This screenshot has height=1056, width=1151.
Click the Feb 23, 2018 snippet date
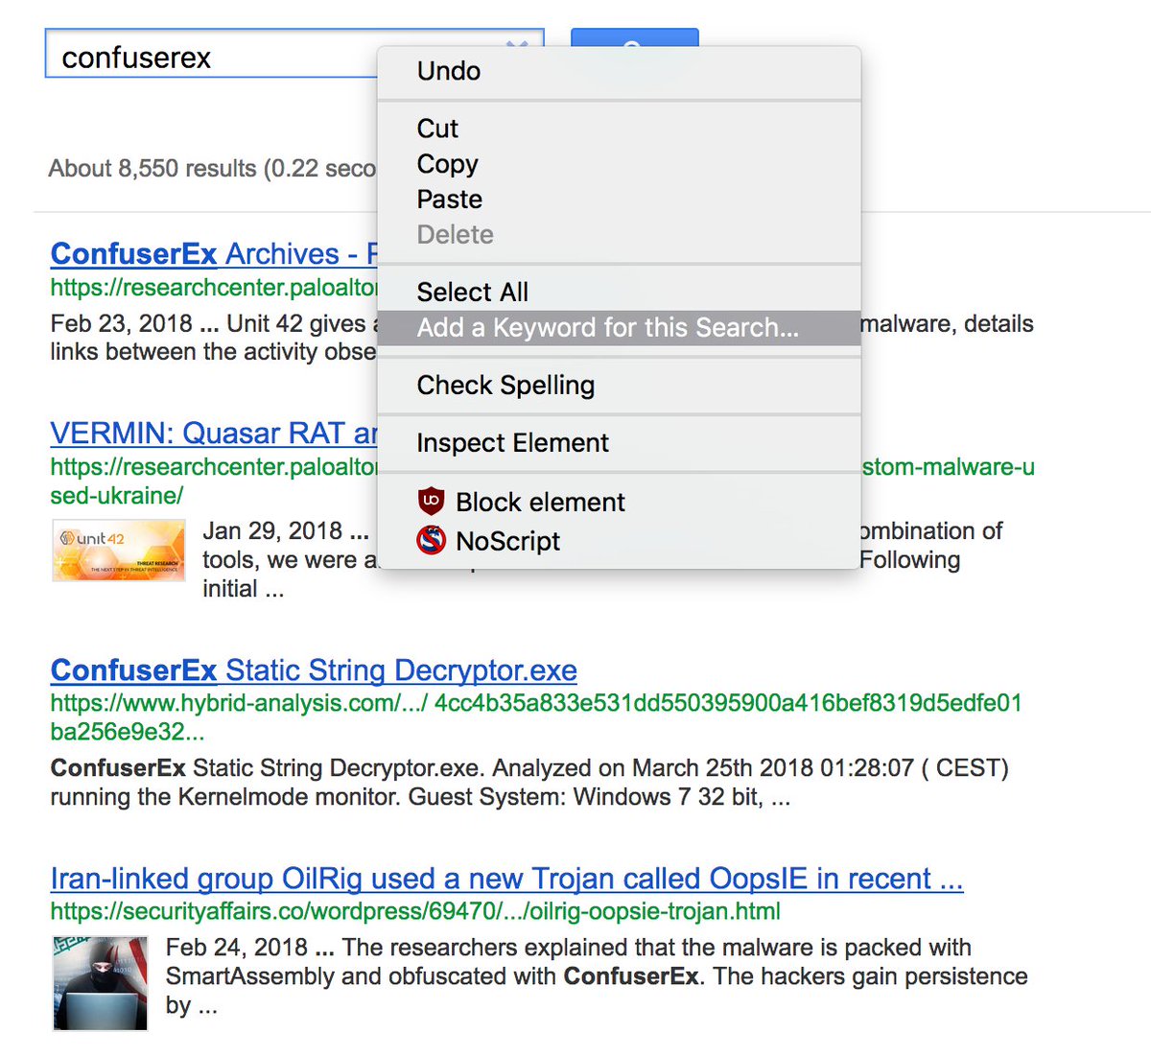pos(121,324)
